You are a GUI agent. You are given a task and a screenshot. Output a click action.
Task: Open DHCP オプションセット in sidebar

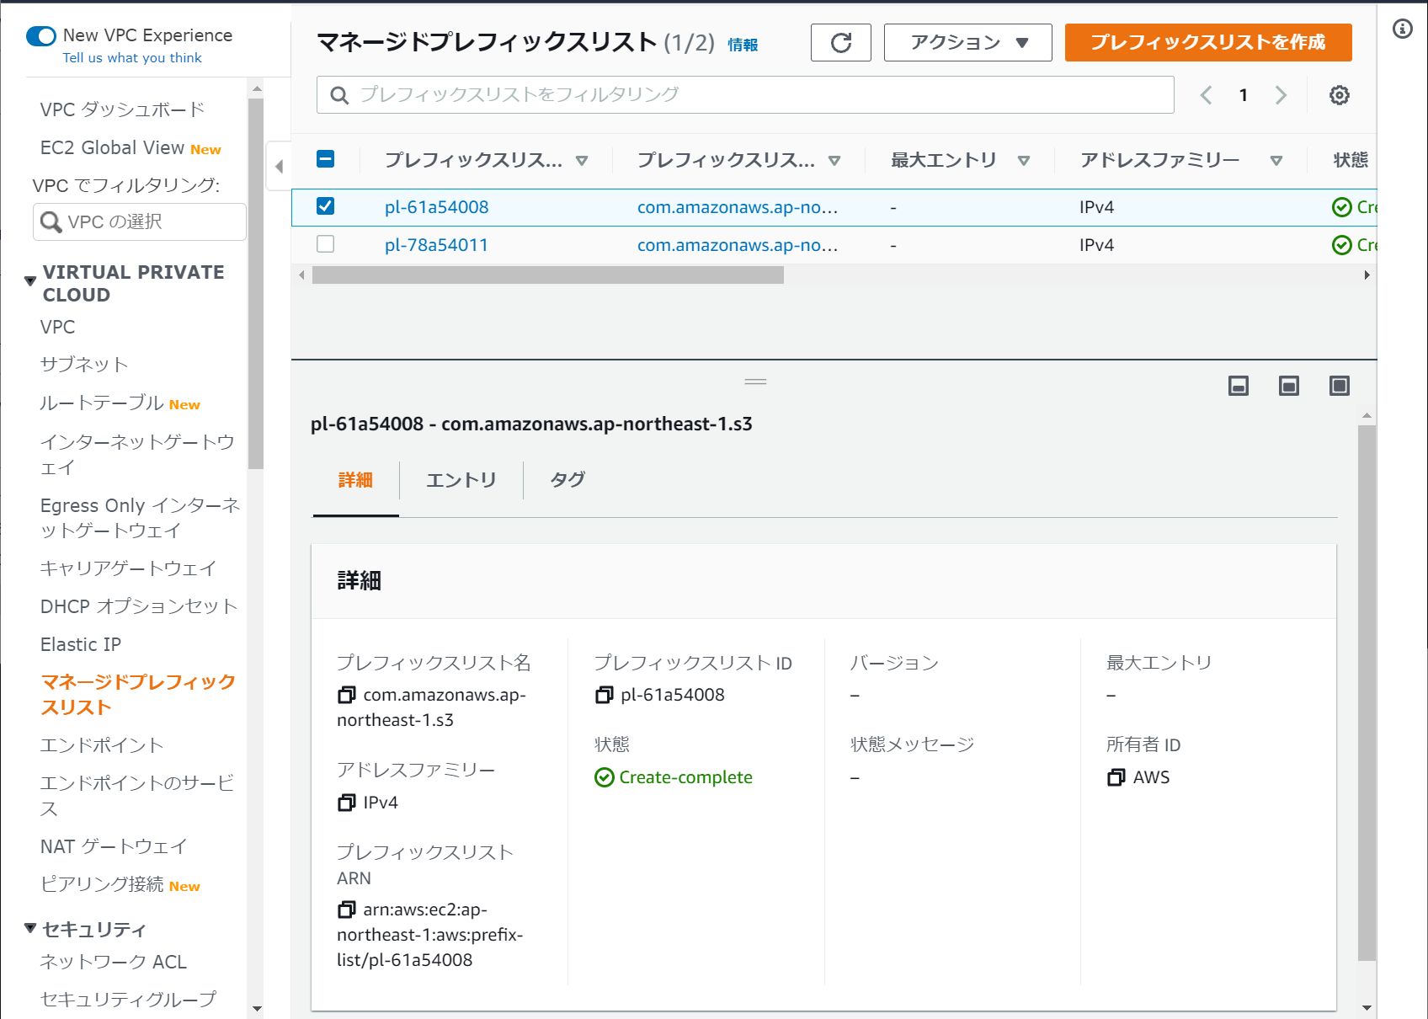coord(139,606)
